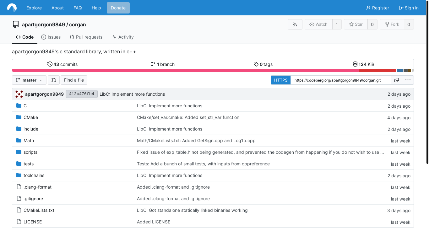Open the Activity tab
This screenshot has width=429, height=241.
coord(123,37)
